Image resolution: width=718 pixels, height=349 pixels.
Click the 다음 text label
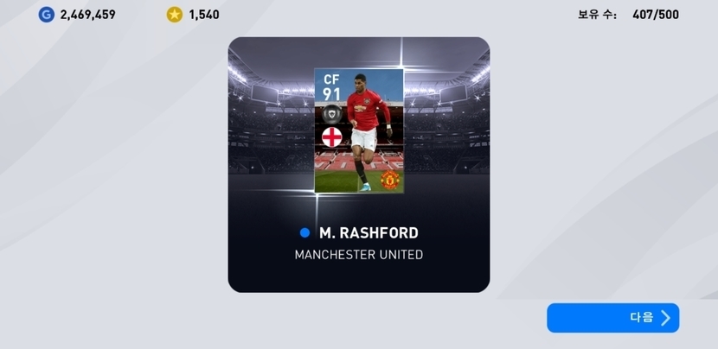[x=642, y=317]
